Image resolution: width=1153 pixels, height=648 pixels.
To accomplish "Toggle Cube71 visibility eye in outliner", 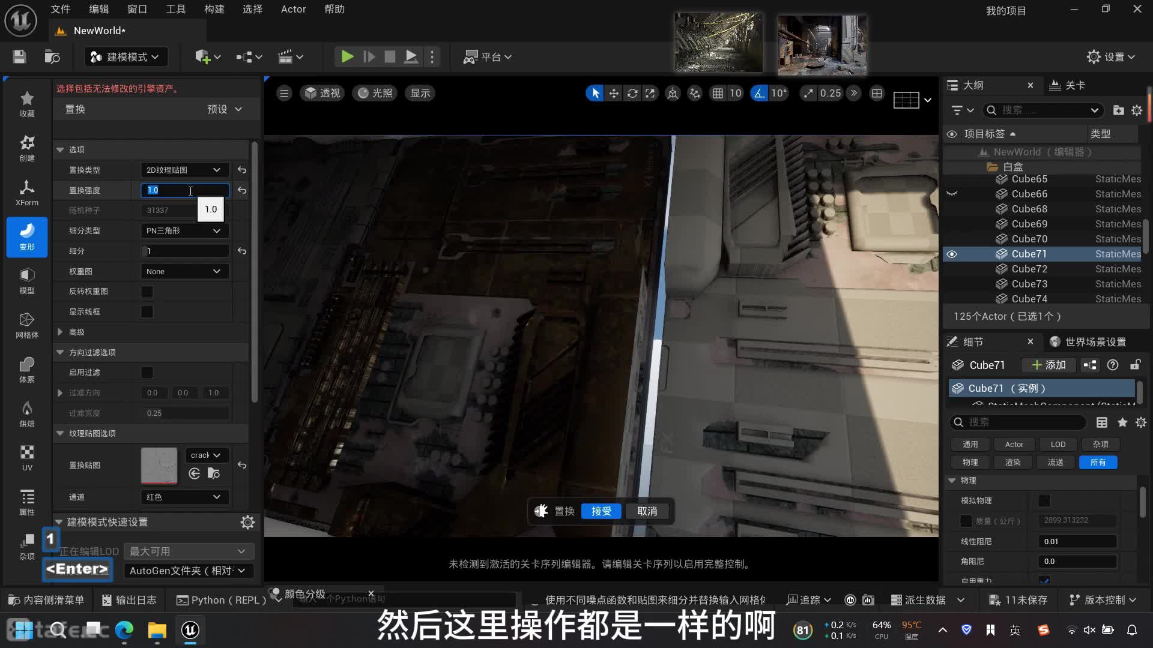I will (x=952, y=254).
